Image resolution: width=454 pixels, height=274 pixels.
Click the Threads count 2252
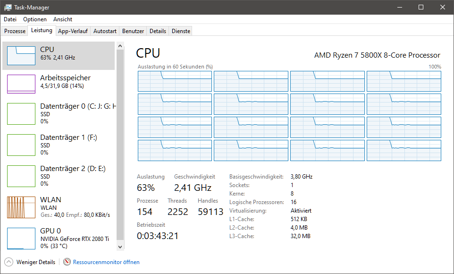click(x=177, y=212)
